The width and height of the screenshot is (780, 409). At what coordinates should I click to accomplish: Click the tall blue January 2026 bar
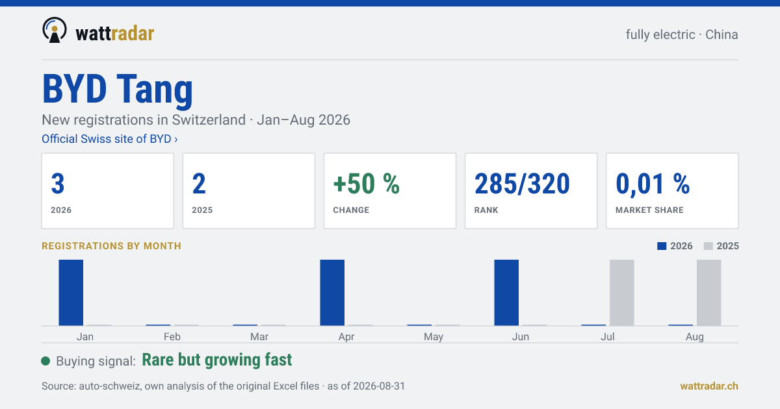pyautogui.click(x=71, y=293)
